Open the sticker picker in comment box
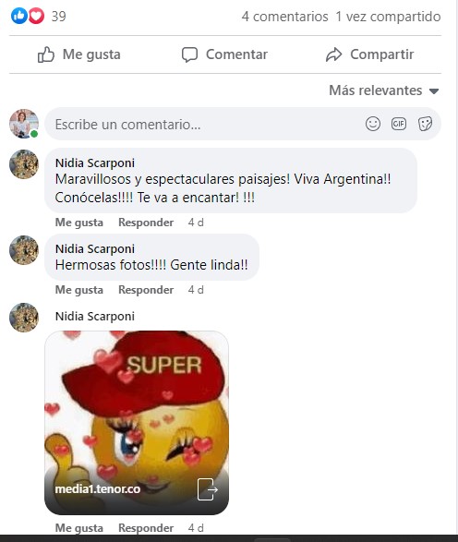Image resolution: width=458 pixels, height=542 pixels. click(x=425, y=124)
